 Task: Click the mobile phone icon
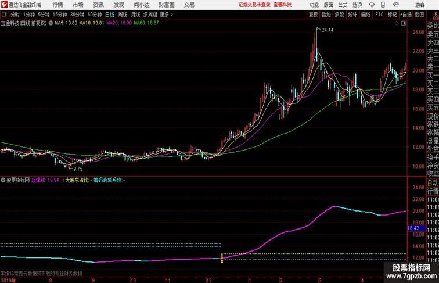tap(383, 5)
